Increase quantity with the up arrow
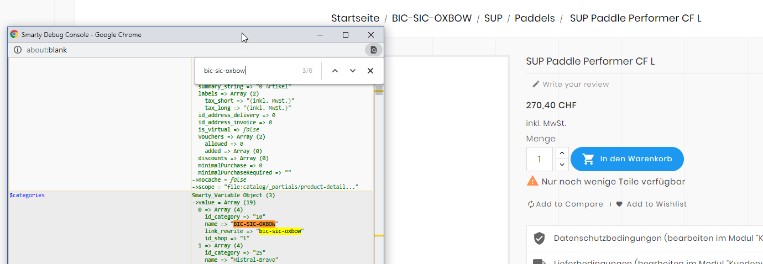 coord(562,153)
